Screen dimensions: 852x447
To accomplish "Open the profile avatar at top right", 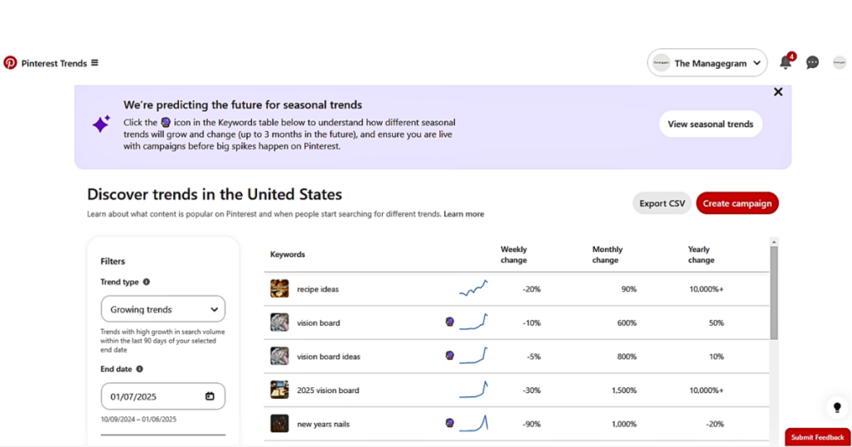I will (x=840, y=63).
